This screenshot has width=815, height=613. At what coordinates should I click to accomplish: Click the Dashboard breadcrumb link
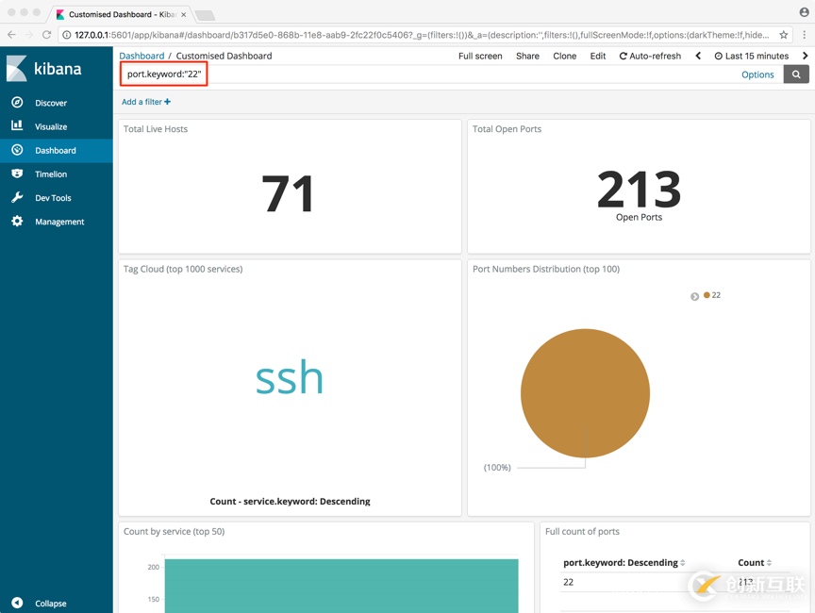141,57
